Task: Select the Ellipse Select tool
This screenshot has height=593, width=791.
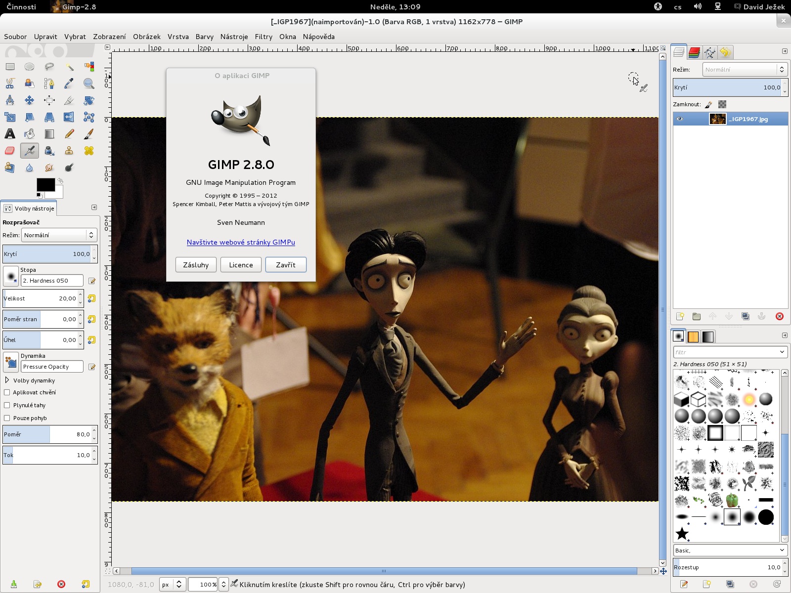Action: coord(30,67)
